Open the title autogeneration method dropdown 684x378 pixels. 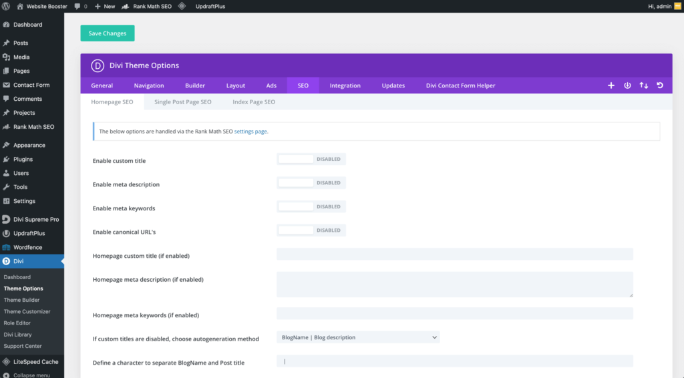(358, 338)
